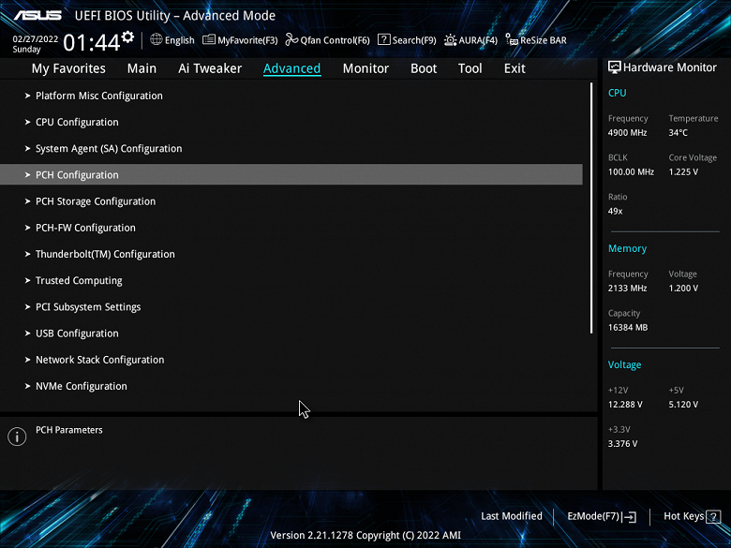Open the Tool tab
This screenshot has height=548, width=731.
click(470, 68)
